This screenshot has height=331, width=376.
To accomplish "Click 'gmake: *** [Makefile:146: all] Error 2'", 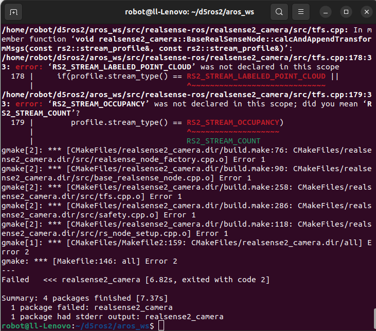I will [x=89, y=261].
